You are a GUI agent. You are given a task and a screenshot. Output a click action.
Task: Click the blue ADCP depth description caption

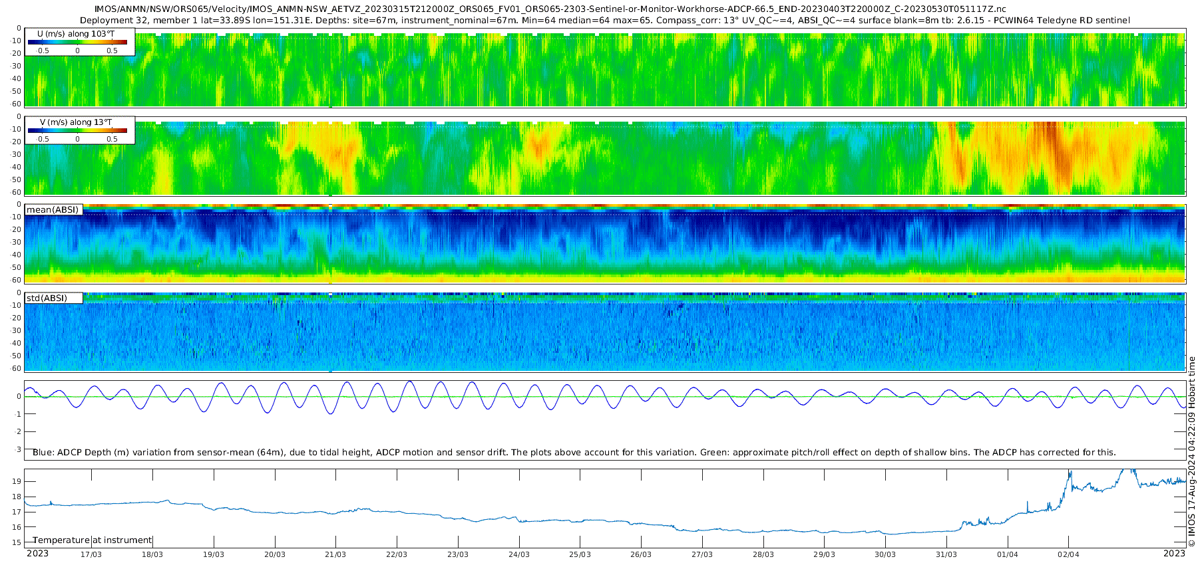point(574,452)
